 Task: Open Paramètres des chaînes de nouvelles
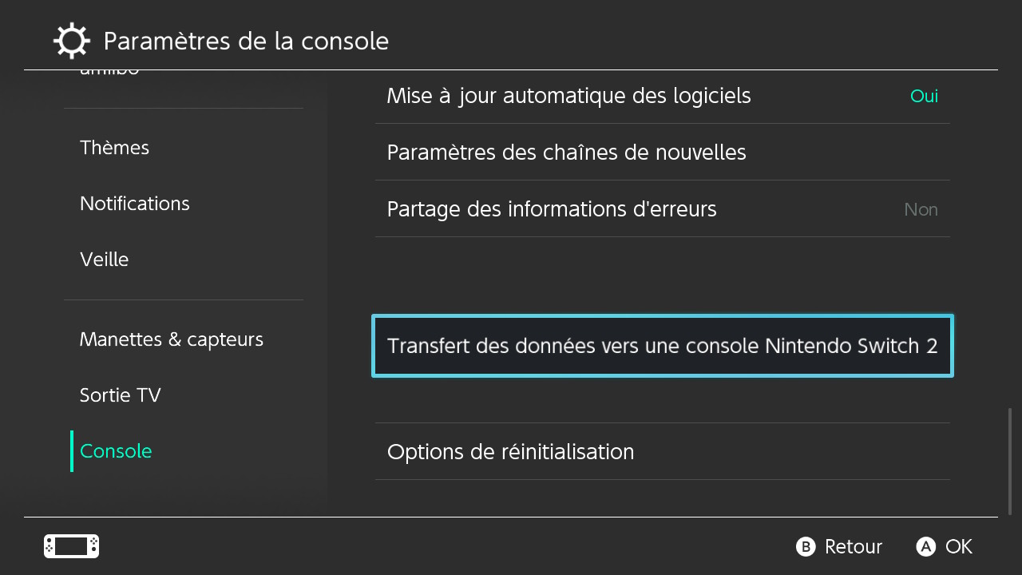(566, 153)
